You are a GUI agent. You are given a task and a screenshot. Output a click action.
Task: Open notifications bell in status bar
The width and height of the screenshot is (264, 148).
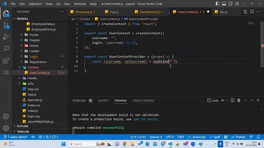pyautogui.click(x=258, y=137)
